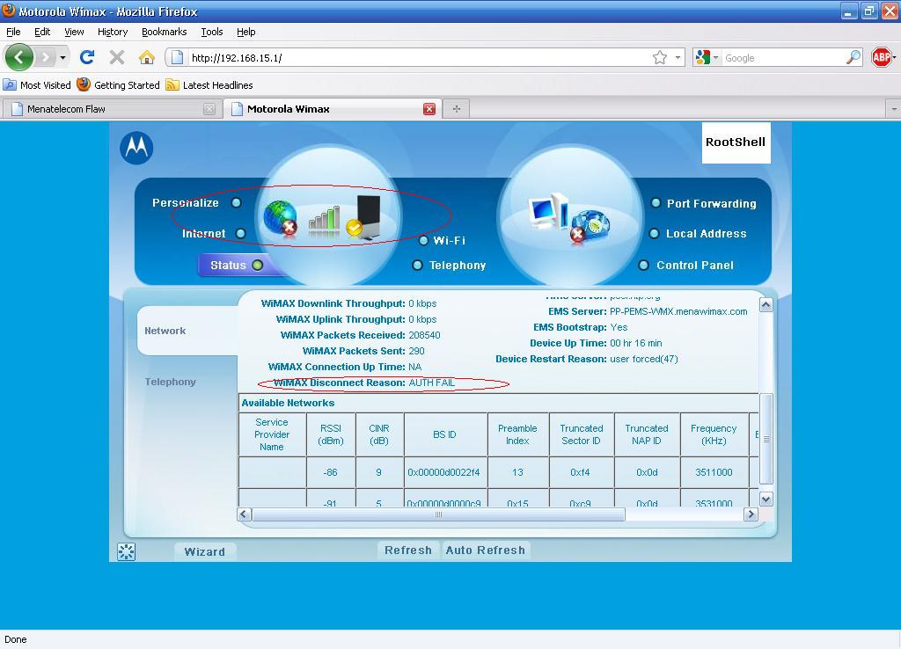
Task: Reload the page with the refresh icon
Action: (x=87, y=57)
